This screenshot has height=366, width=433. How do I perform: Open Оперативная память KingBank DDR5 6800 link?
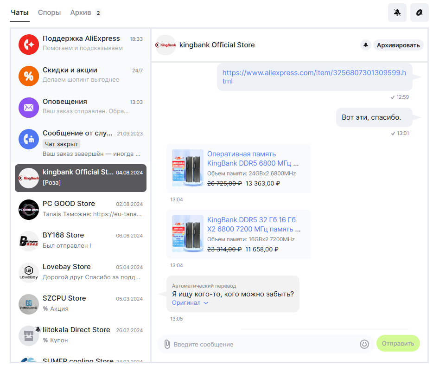pos(253,159)
